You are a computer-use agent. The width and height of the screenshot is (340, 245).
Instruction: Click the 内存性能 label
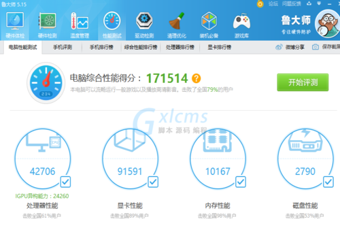[x=218, y=206]
